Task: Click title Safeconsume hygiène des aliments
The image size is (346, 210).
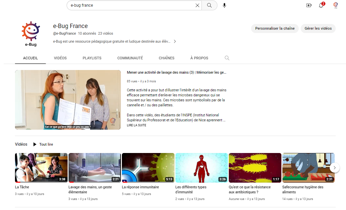Action: [x=303, y=189]
